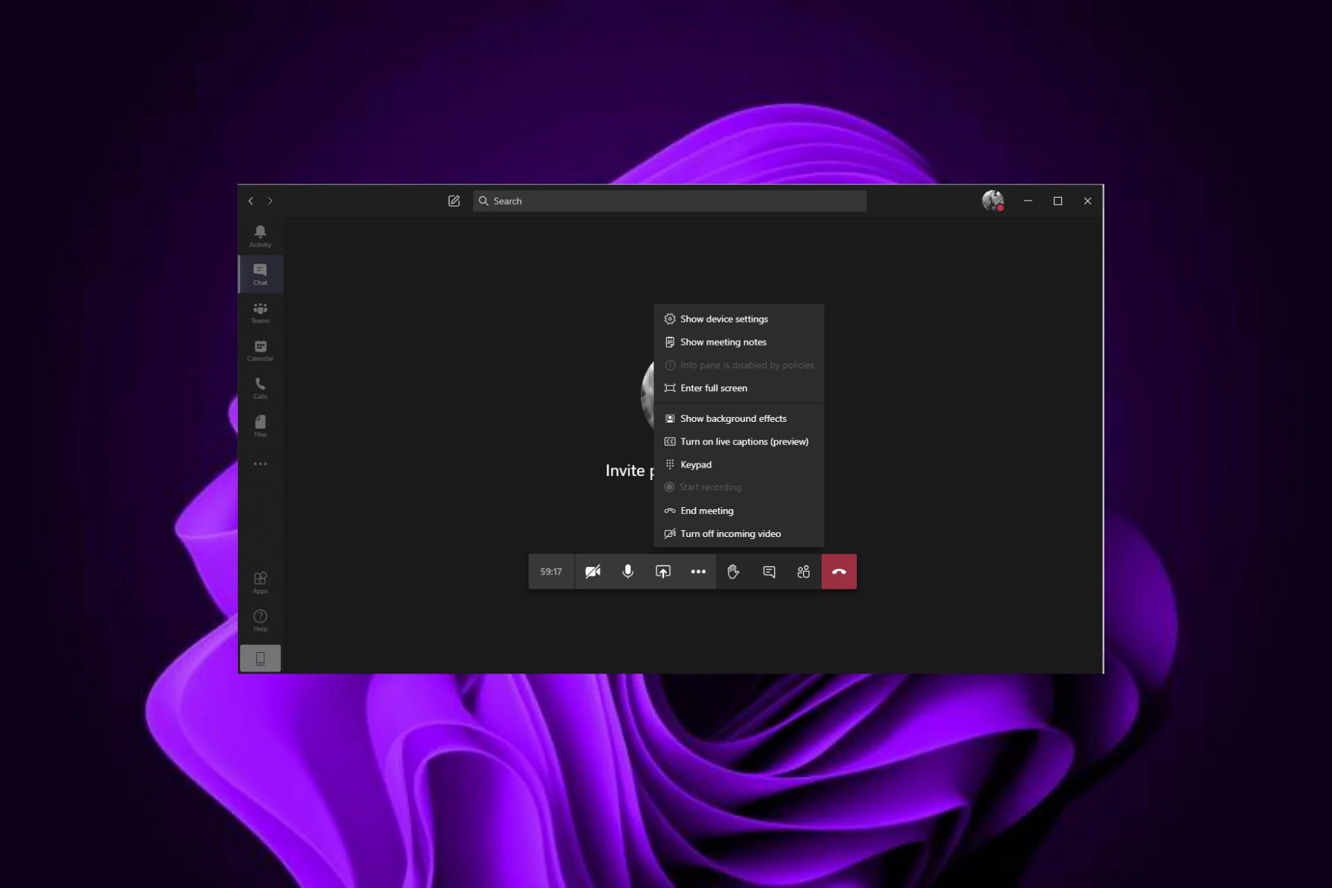Click the meeting timer 59:17

point(552,572)
